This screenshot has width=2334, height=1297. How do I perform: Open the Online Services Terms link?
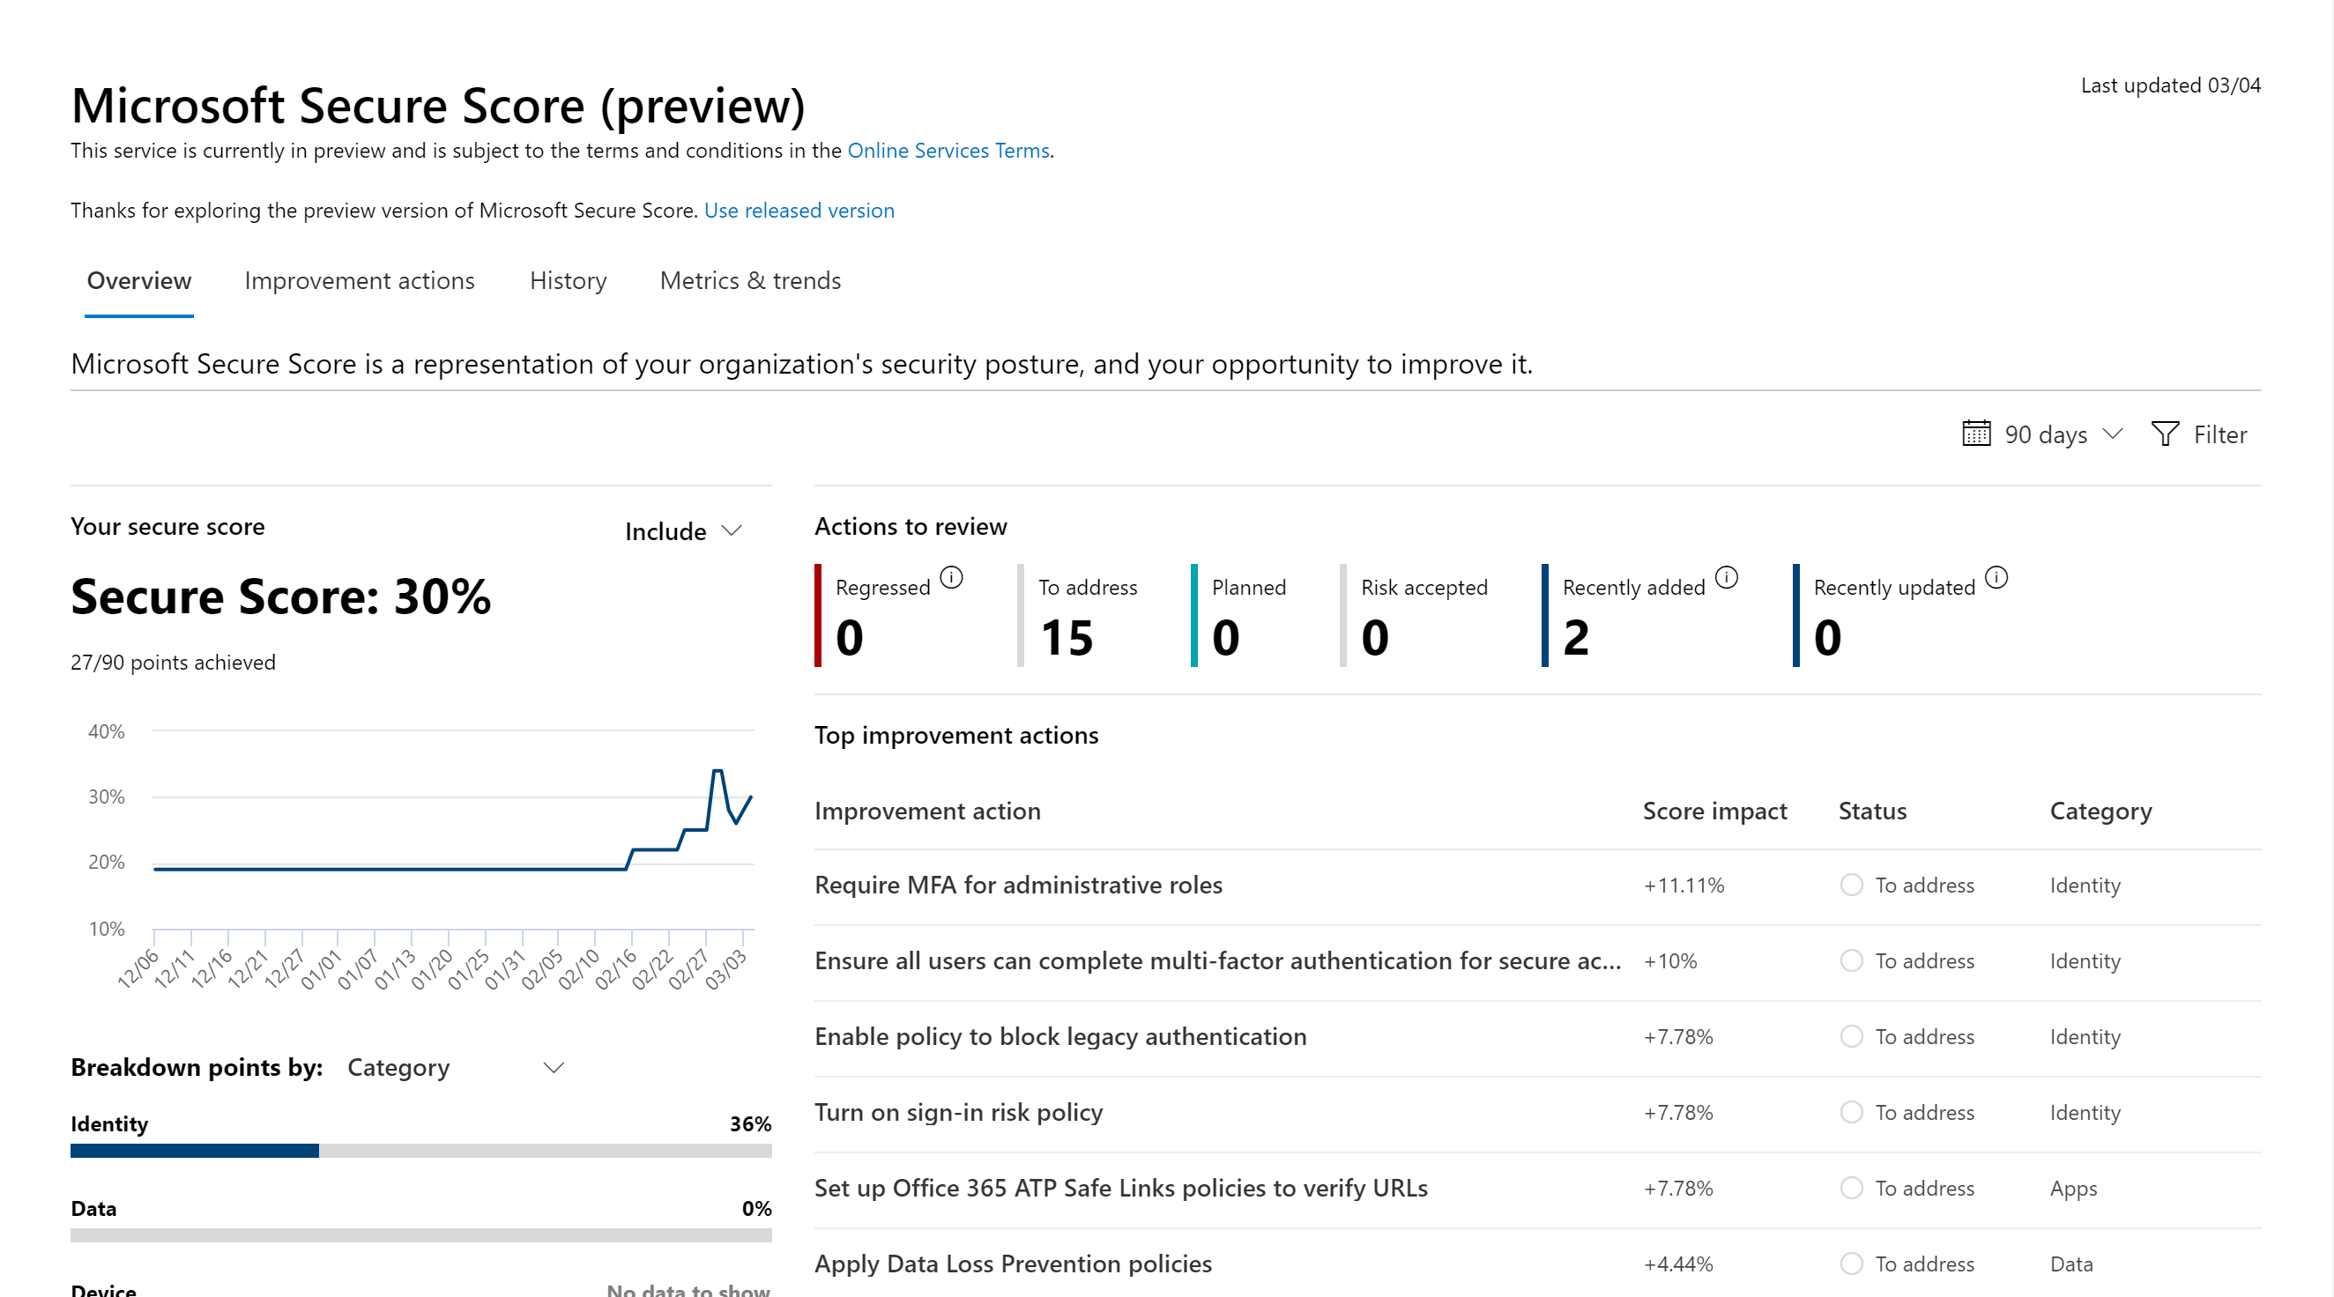(x=948, y=151)
